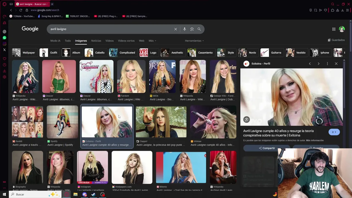Switch to Web tab
The height and width of the screenshot is (198, 352).
142,41
